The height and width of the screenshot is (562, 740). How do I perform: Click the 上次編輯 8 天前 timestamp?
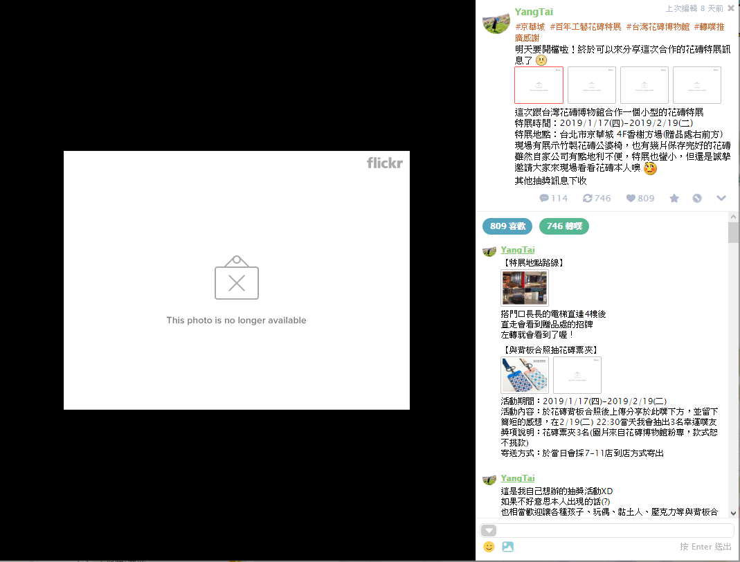pos(694,8)
